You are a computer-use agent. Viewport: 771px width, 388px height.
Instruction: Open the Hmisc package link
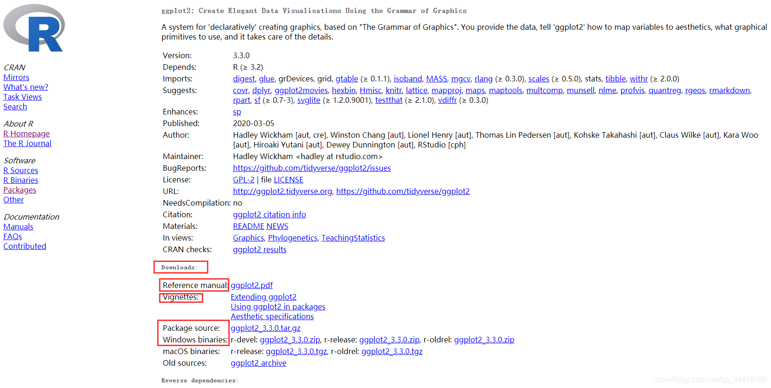pos(371,90)
